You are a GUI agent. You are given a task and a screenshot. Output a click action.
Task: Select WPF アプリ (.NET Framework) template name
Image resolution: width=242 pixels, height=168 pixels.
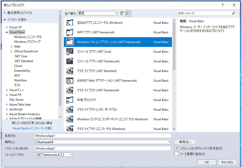[x=96, y=32]
